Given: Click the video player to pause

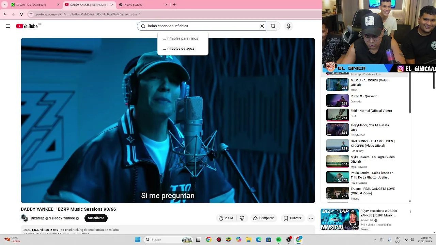Looking at the screenshot, I should [168, 120].
